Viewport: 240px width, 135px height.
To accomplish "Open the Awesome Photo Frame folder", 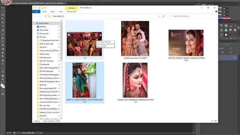I will click(48, 102).
